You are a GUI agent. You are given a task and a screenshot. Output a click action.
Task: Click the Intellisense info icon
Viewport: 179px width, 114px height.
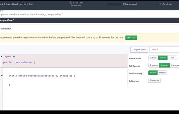[x=141, y=73]
